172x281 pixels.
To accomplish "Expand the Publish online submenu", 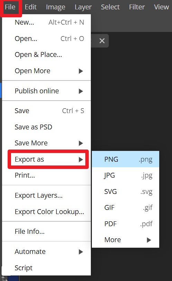I will pos(46,91).
